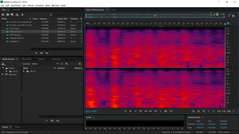Zoom In Amplitude icon

[193, 111]
